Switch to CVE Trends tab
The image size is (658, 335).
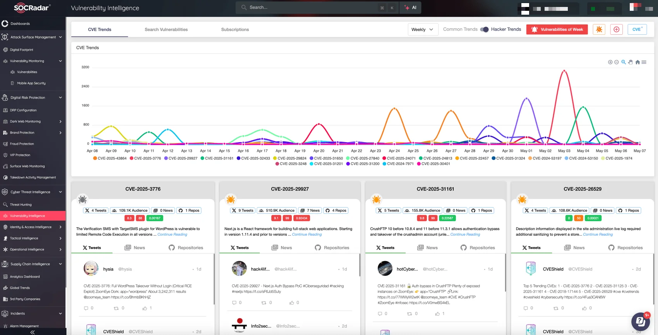(99, 30)
